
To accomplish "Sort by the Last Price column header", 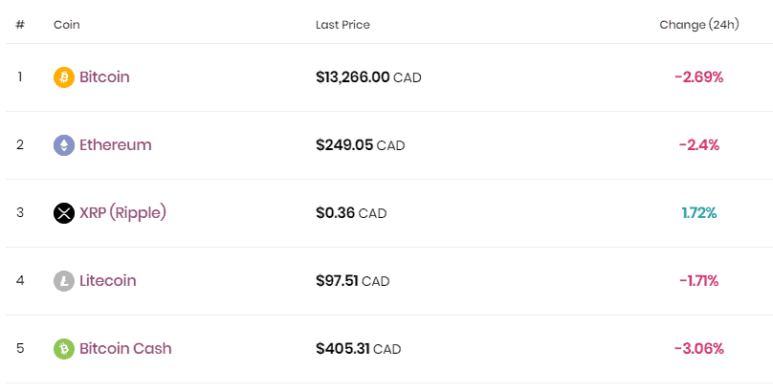I will 342,25.
